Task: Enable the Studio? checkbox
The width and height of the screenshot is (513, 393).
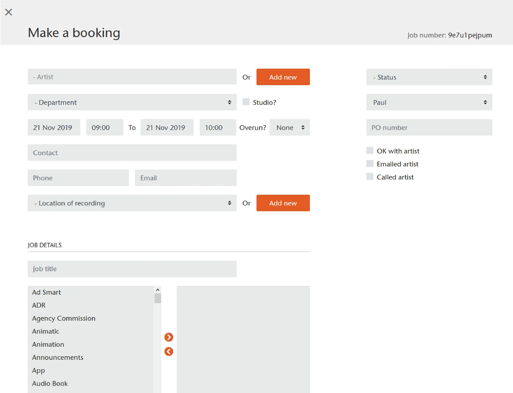Action: tap(246, 102)
